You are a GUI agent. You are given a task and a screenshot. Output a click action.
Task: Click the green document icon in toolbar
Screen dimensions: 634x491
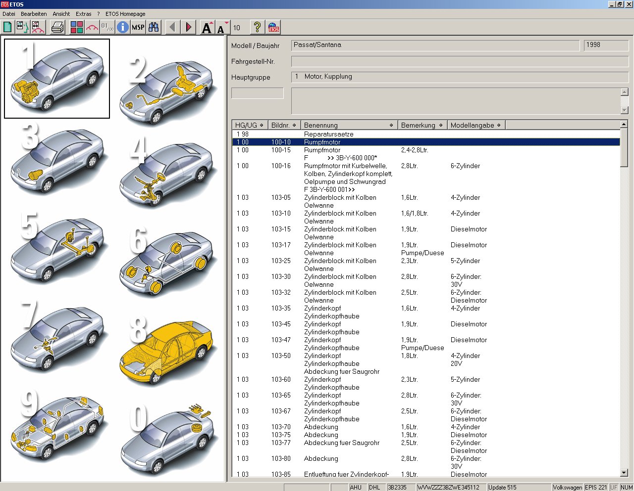click(8, 27)
